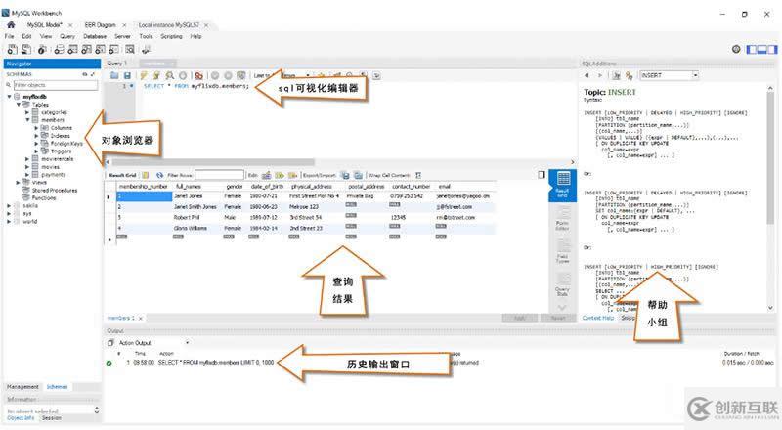
Task: Open the Form Editor side panel
Action: 563,219
